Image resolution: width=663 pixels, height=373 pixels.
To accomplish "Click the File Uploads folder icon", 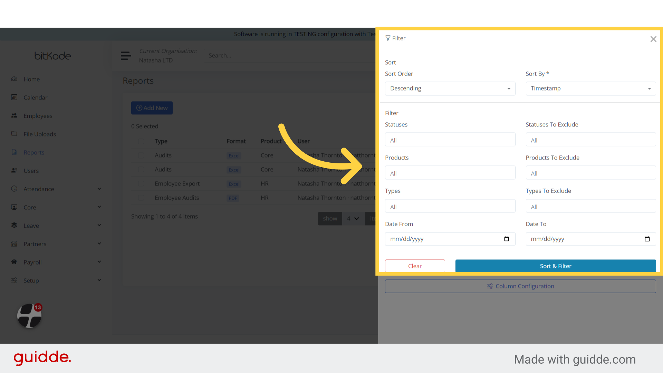I will click(14, 134).
